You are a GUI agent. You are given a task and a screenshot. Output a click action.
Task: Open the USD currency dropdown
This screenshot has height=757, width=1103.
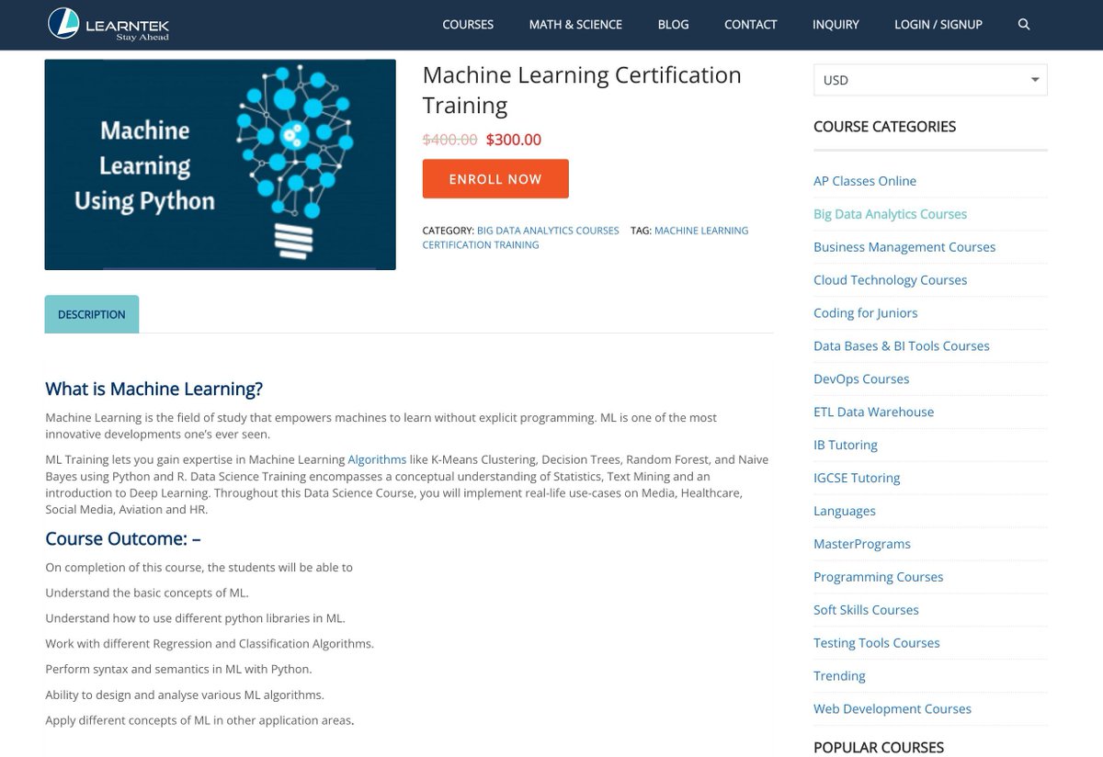click(930, 80)
